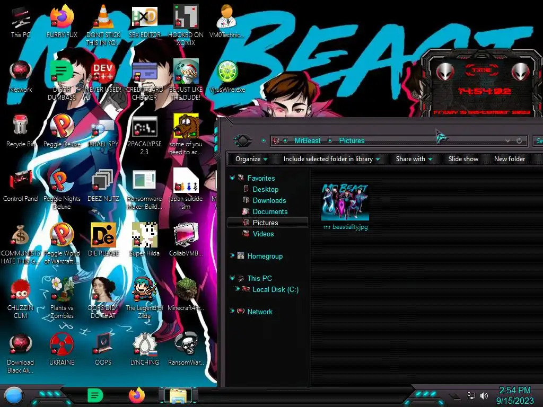Refresh the Pictures folder view
Screen dimensions: 543x407
[x=519, y=140]
